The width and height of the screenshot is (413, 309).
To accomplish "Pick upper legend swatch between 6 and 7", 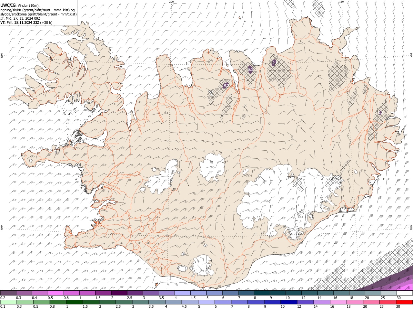I will [x=230, y=293].
